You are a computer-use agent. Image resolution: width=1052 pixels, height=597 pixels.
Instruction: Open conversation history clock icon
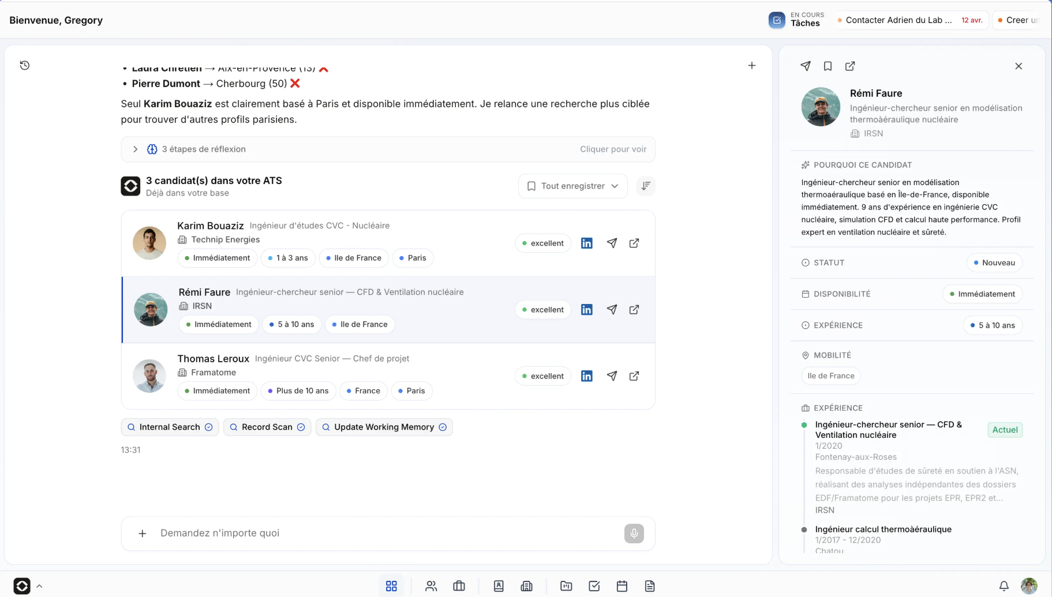(25, 65)
